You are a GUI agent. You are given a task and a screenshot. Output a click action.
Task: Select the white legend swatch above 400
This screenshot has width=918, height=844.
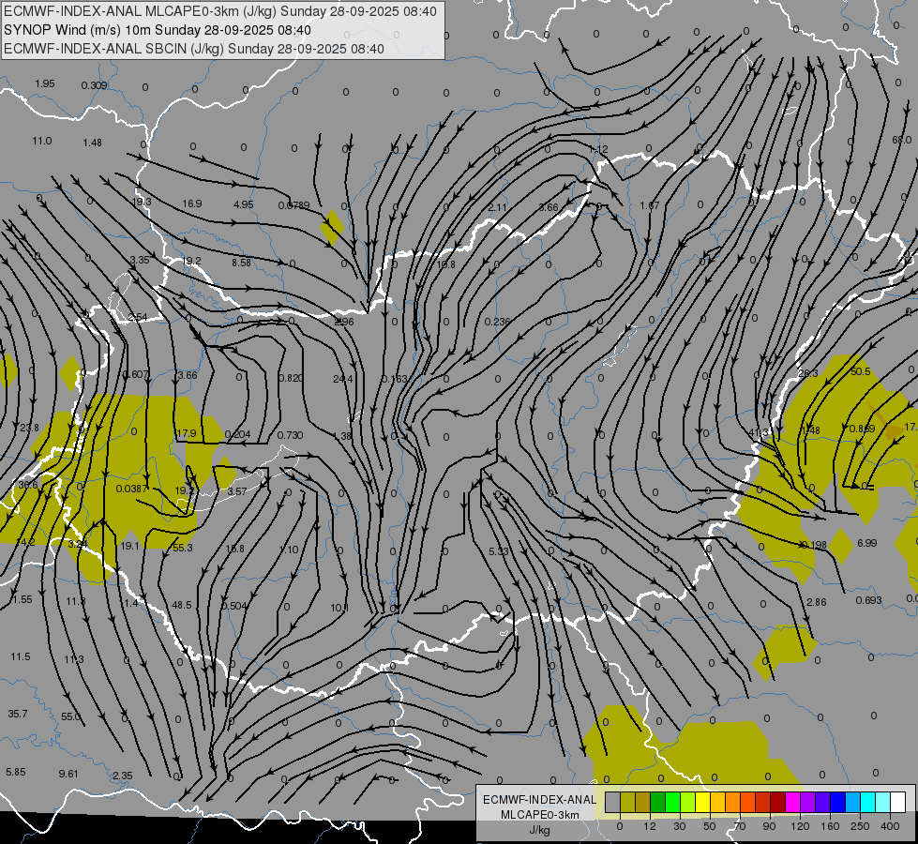898,802
